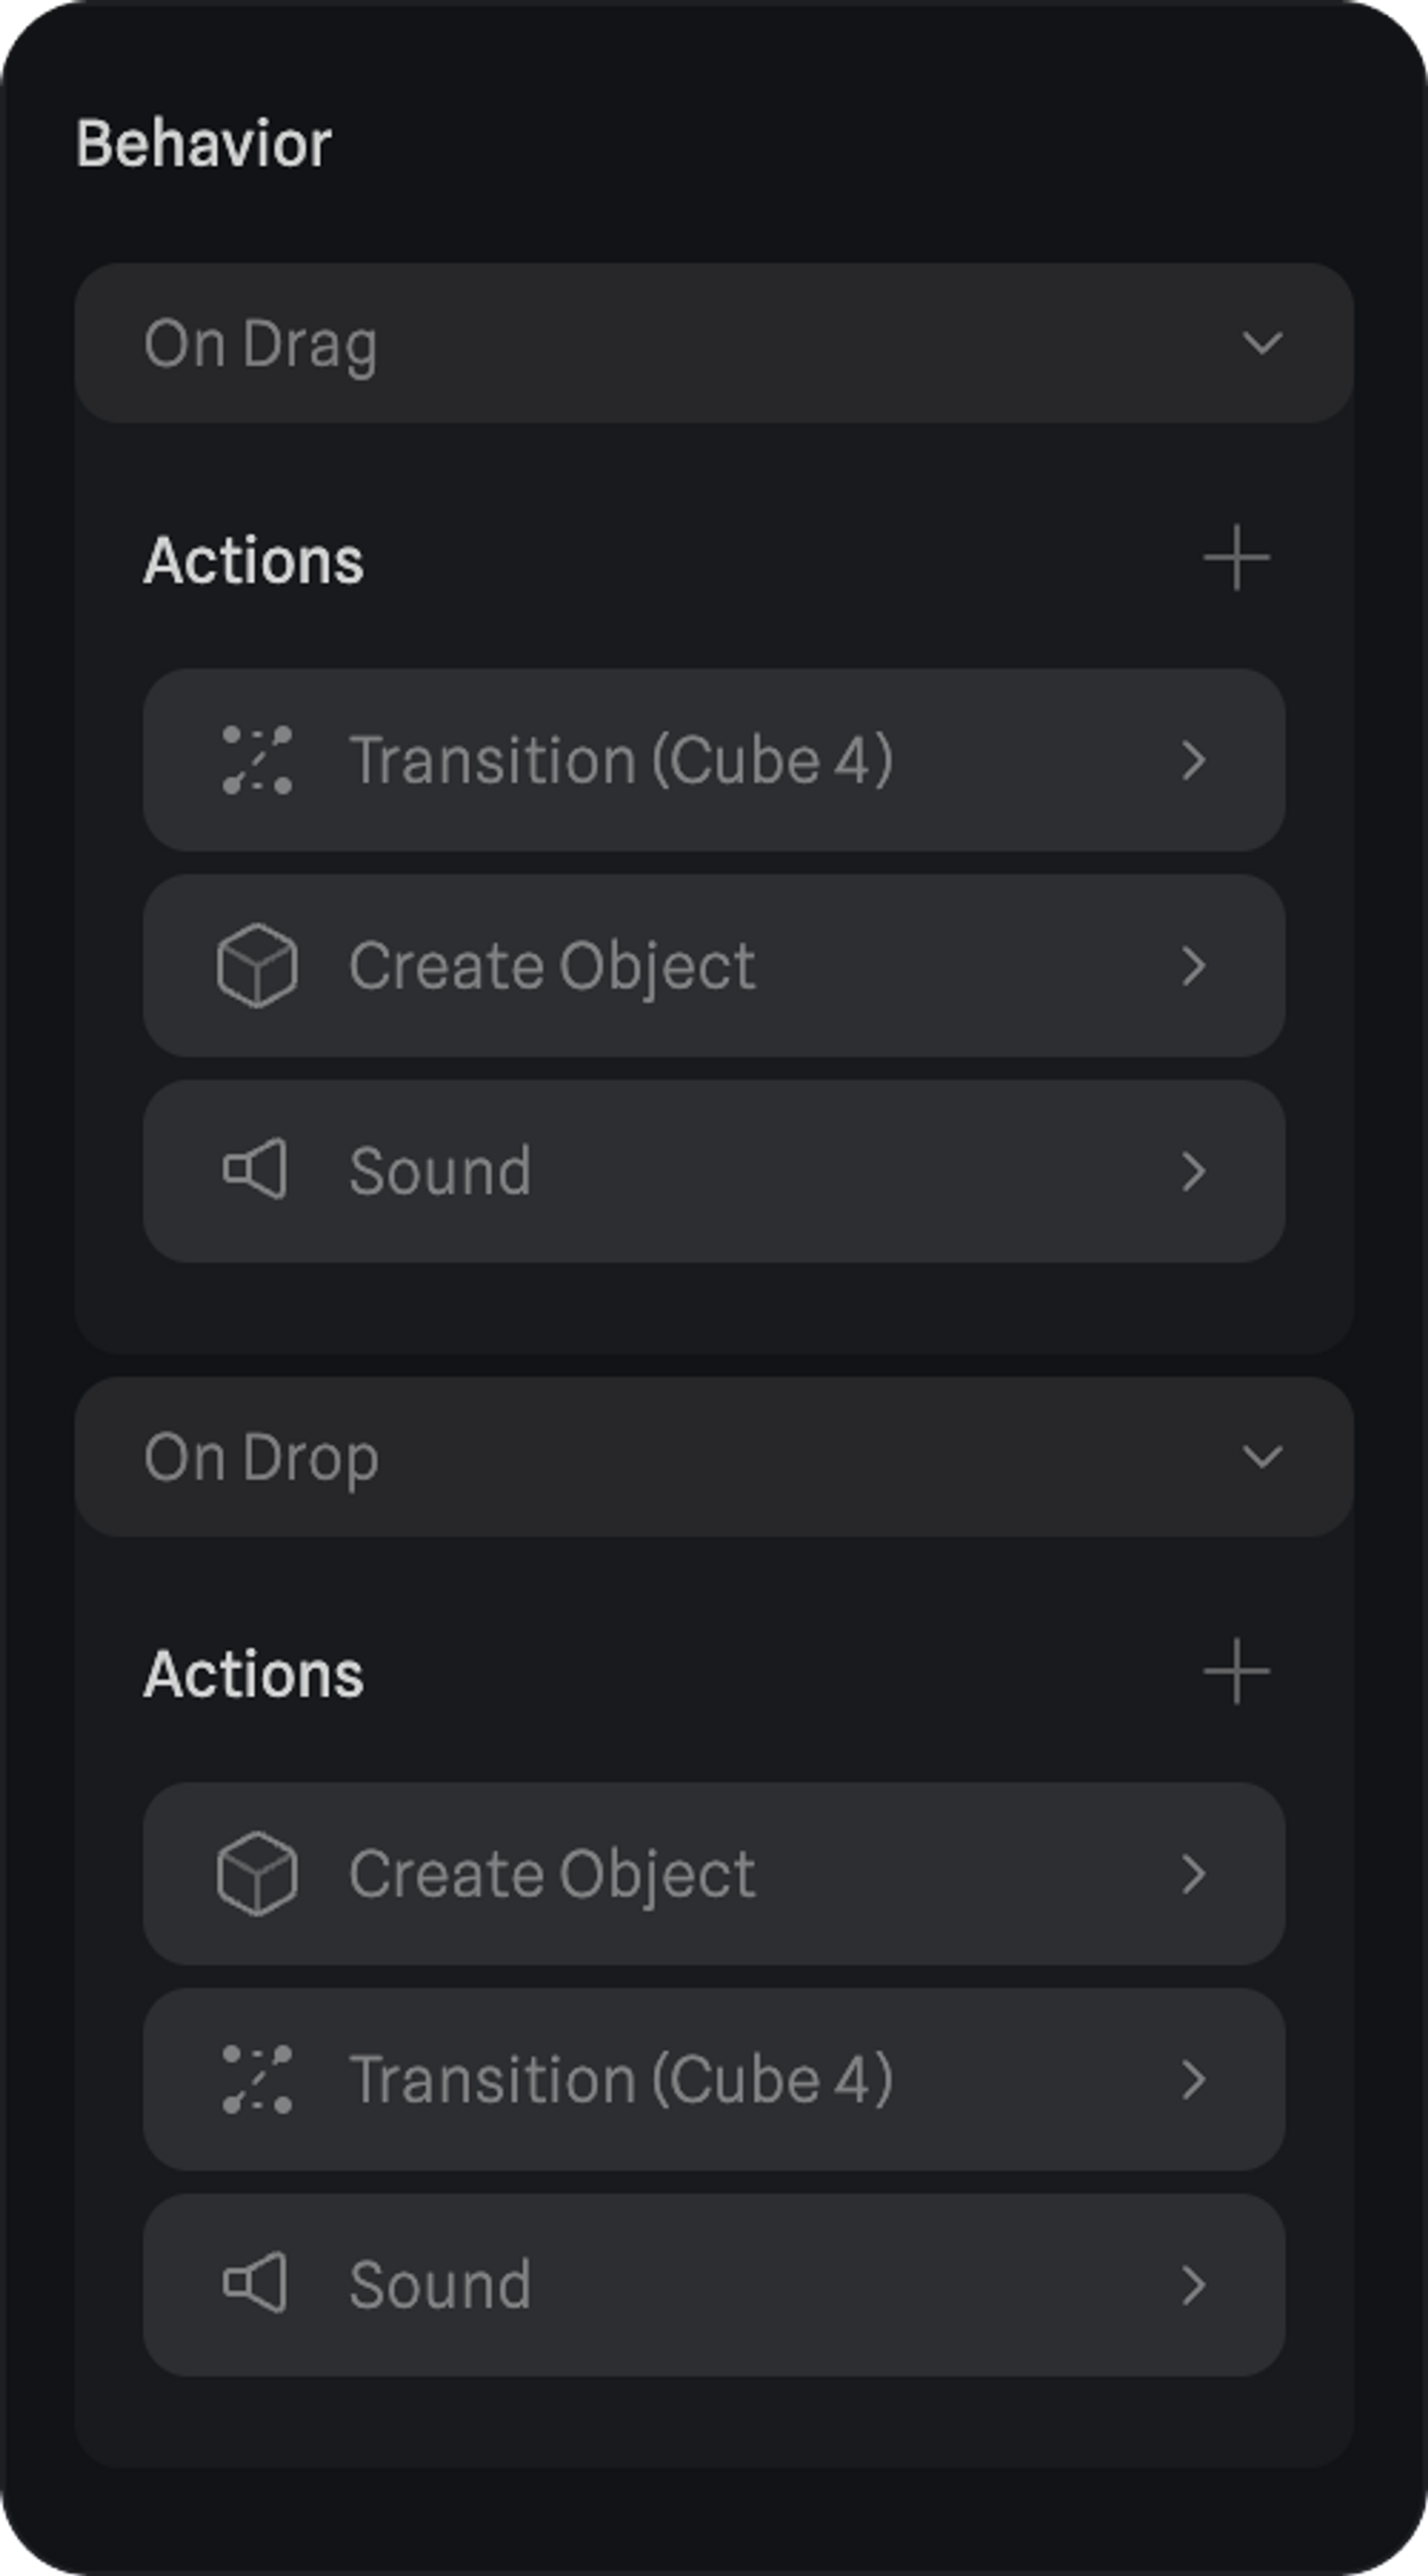Viewport: 1428px width, 2576px height.
Task: Click the transition icon under On Drop
Action: pos(257,2080)
